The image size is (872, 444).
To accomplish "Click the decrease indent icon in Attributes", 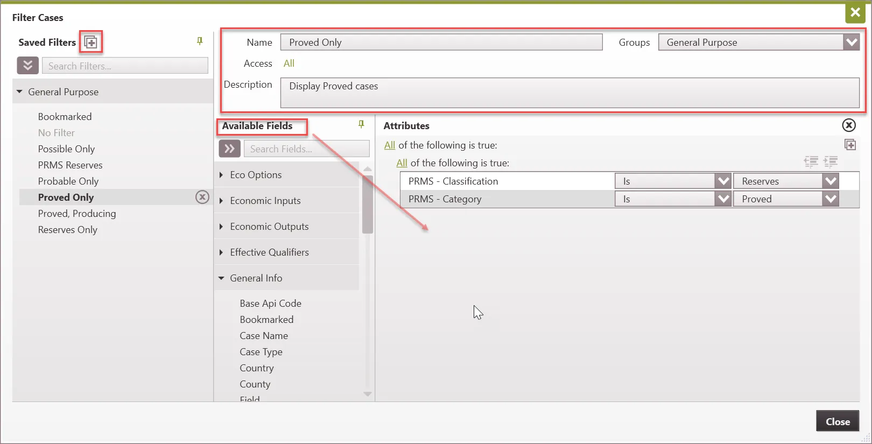I will (x=811, y=161).
